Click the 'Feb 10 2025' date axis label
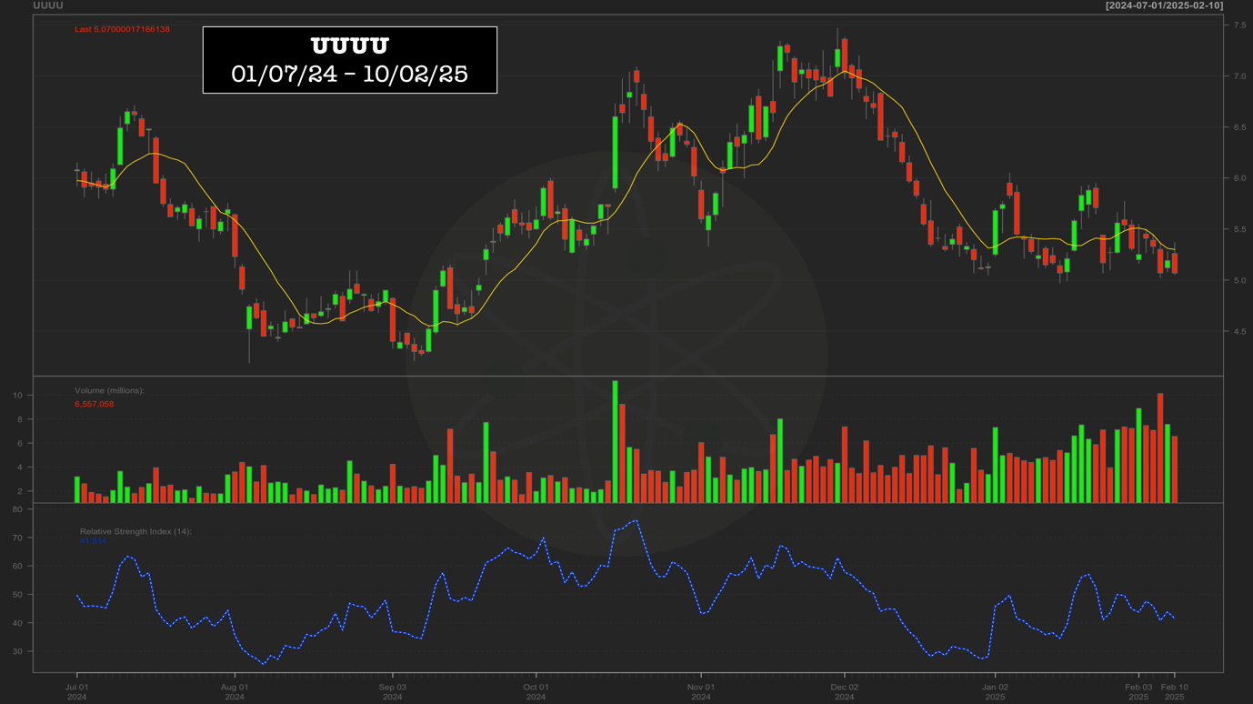The height and width of the screenshot is (704, 1253). pos(1175,692)
